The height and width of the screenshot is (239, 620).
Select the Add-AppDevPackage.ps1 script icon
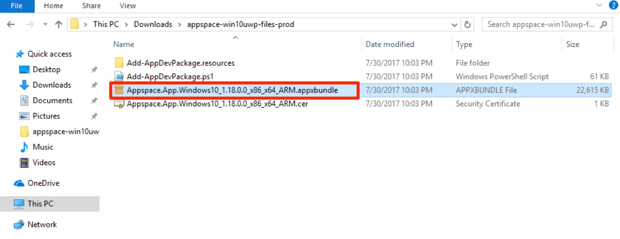[119, 76]
